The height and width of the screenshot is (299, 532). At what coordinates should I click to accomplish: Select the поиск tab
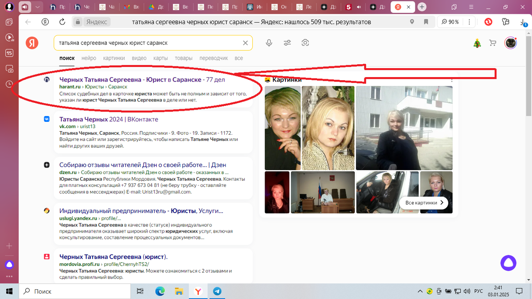(67, 58)
